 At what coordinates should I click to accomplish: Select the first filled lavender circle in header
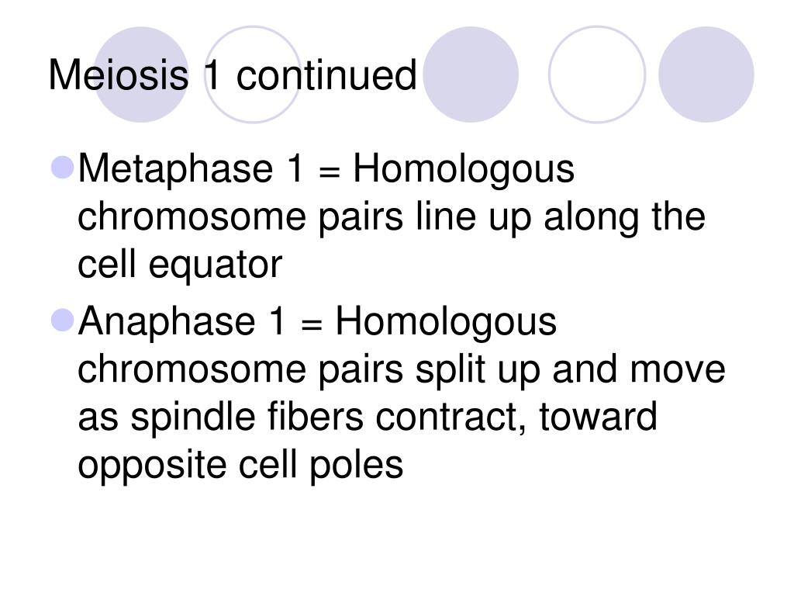coord(141,74)
